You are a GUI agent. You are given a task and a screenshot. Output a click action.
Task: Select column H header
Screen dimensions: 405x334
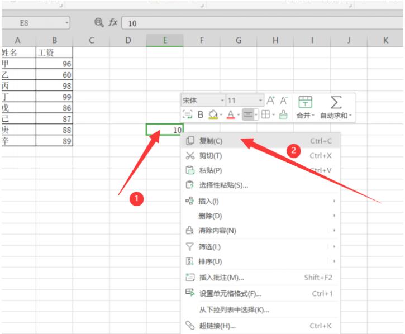pyautogui.click(x=275, y=40)
